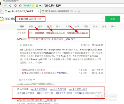This screenshot has width=124, height=104.
Task: Go back using the browser arrow
Action: point(5,6)
